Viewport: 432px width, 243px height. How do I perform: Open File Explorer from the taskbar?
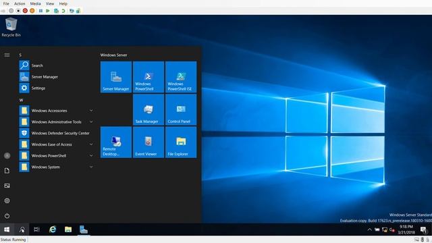coord(68,230)
